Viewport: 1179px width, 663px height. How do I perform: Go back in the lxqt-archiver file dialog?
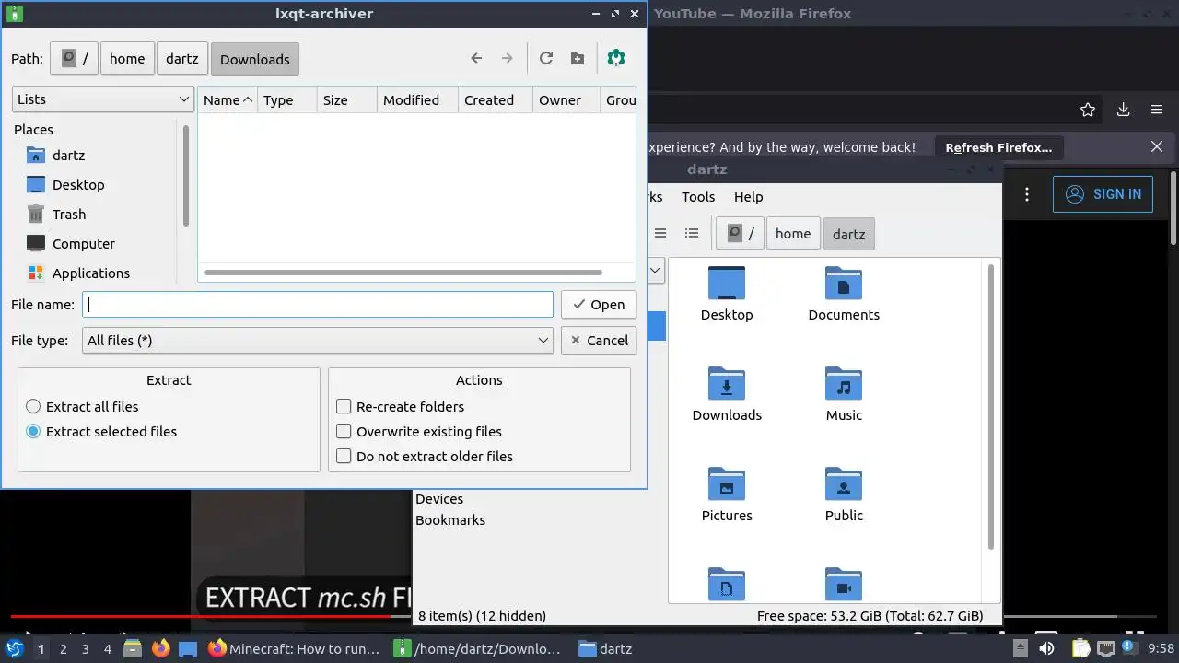click(x=476, y=58)
